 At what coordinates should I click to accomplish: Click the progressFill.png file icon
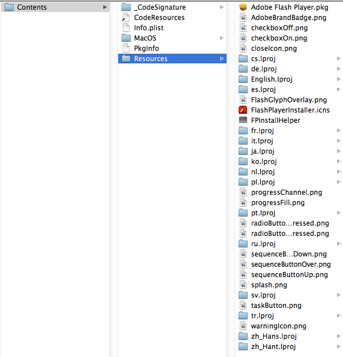[x=243, y=203]
